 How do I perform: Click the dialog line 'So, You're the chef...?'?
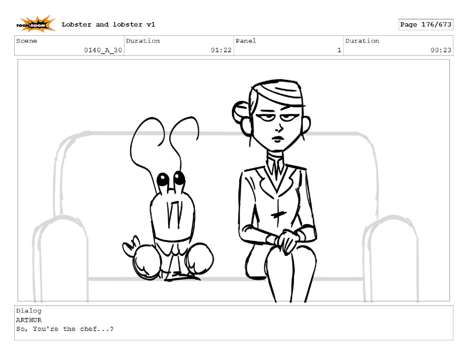tap(65, 329)
